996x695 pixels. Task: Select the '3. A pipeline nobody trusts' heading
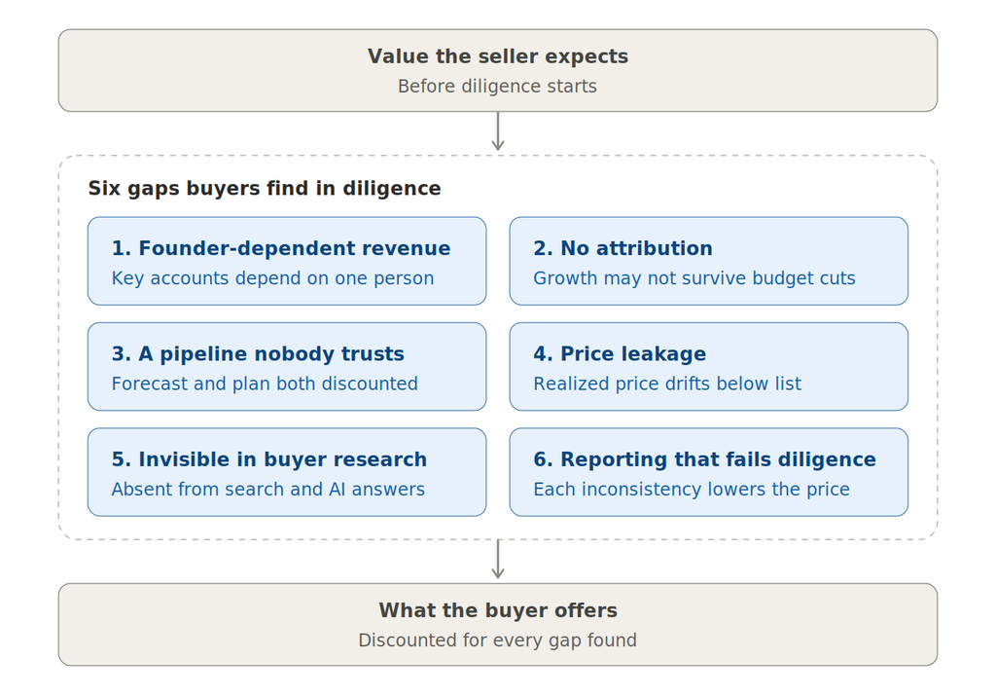point(258,354)
